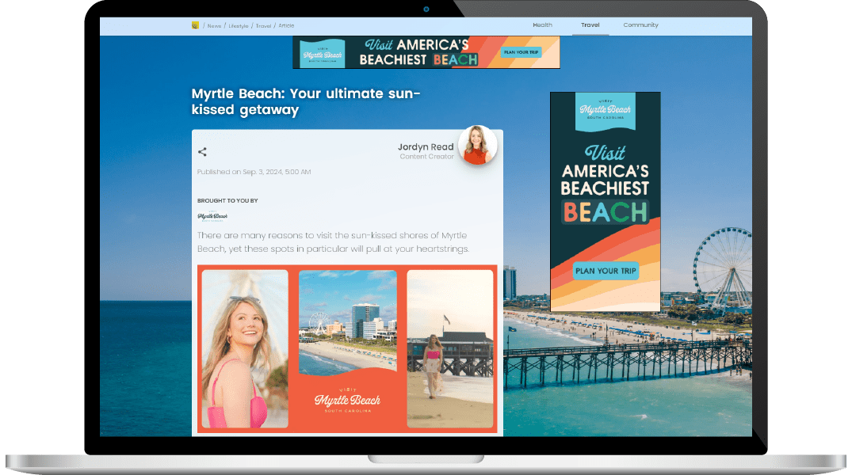
Task: Open the Visit America's Beachiest Beach top banner
Action: pyautogui.click(x=426, y=52)
